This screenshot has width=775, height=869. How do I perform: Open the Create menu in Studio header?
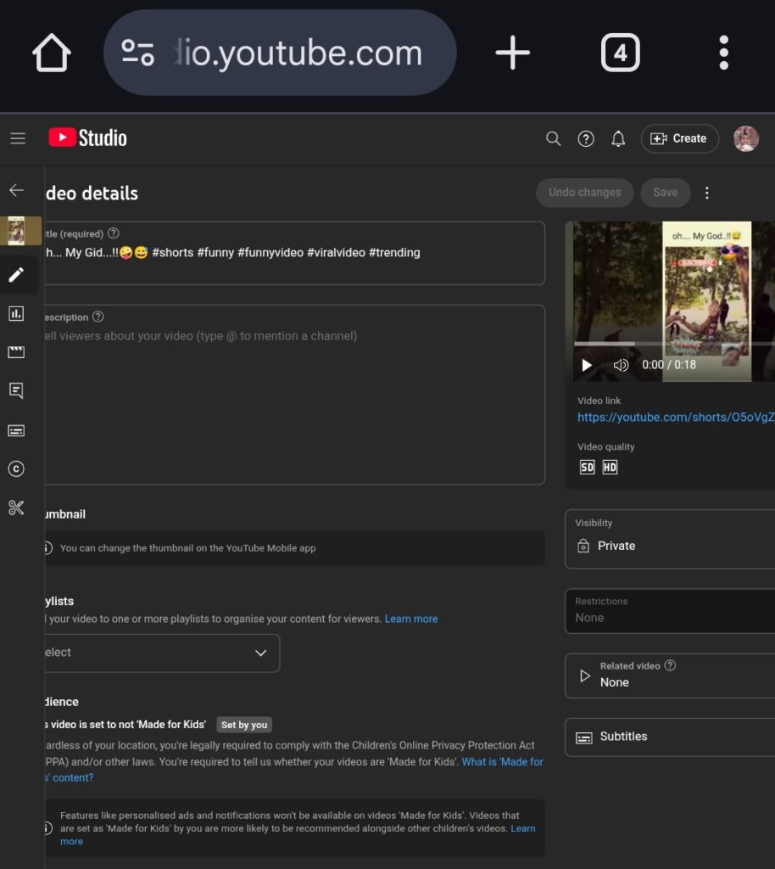coord(679,138)
